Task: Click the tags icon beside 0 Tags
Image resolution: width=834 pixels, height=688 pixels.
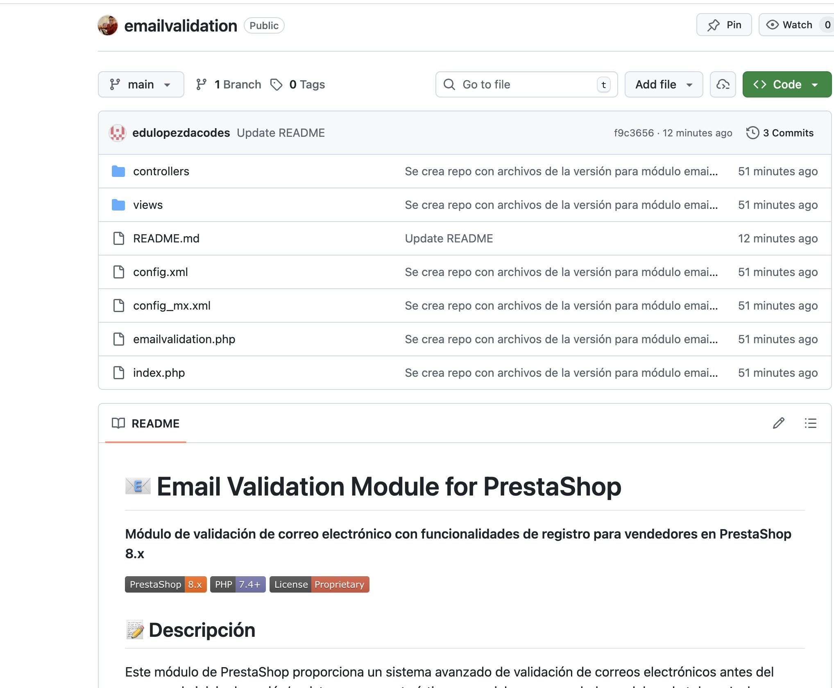Action: pos(277,84)
